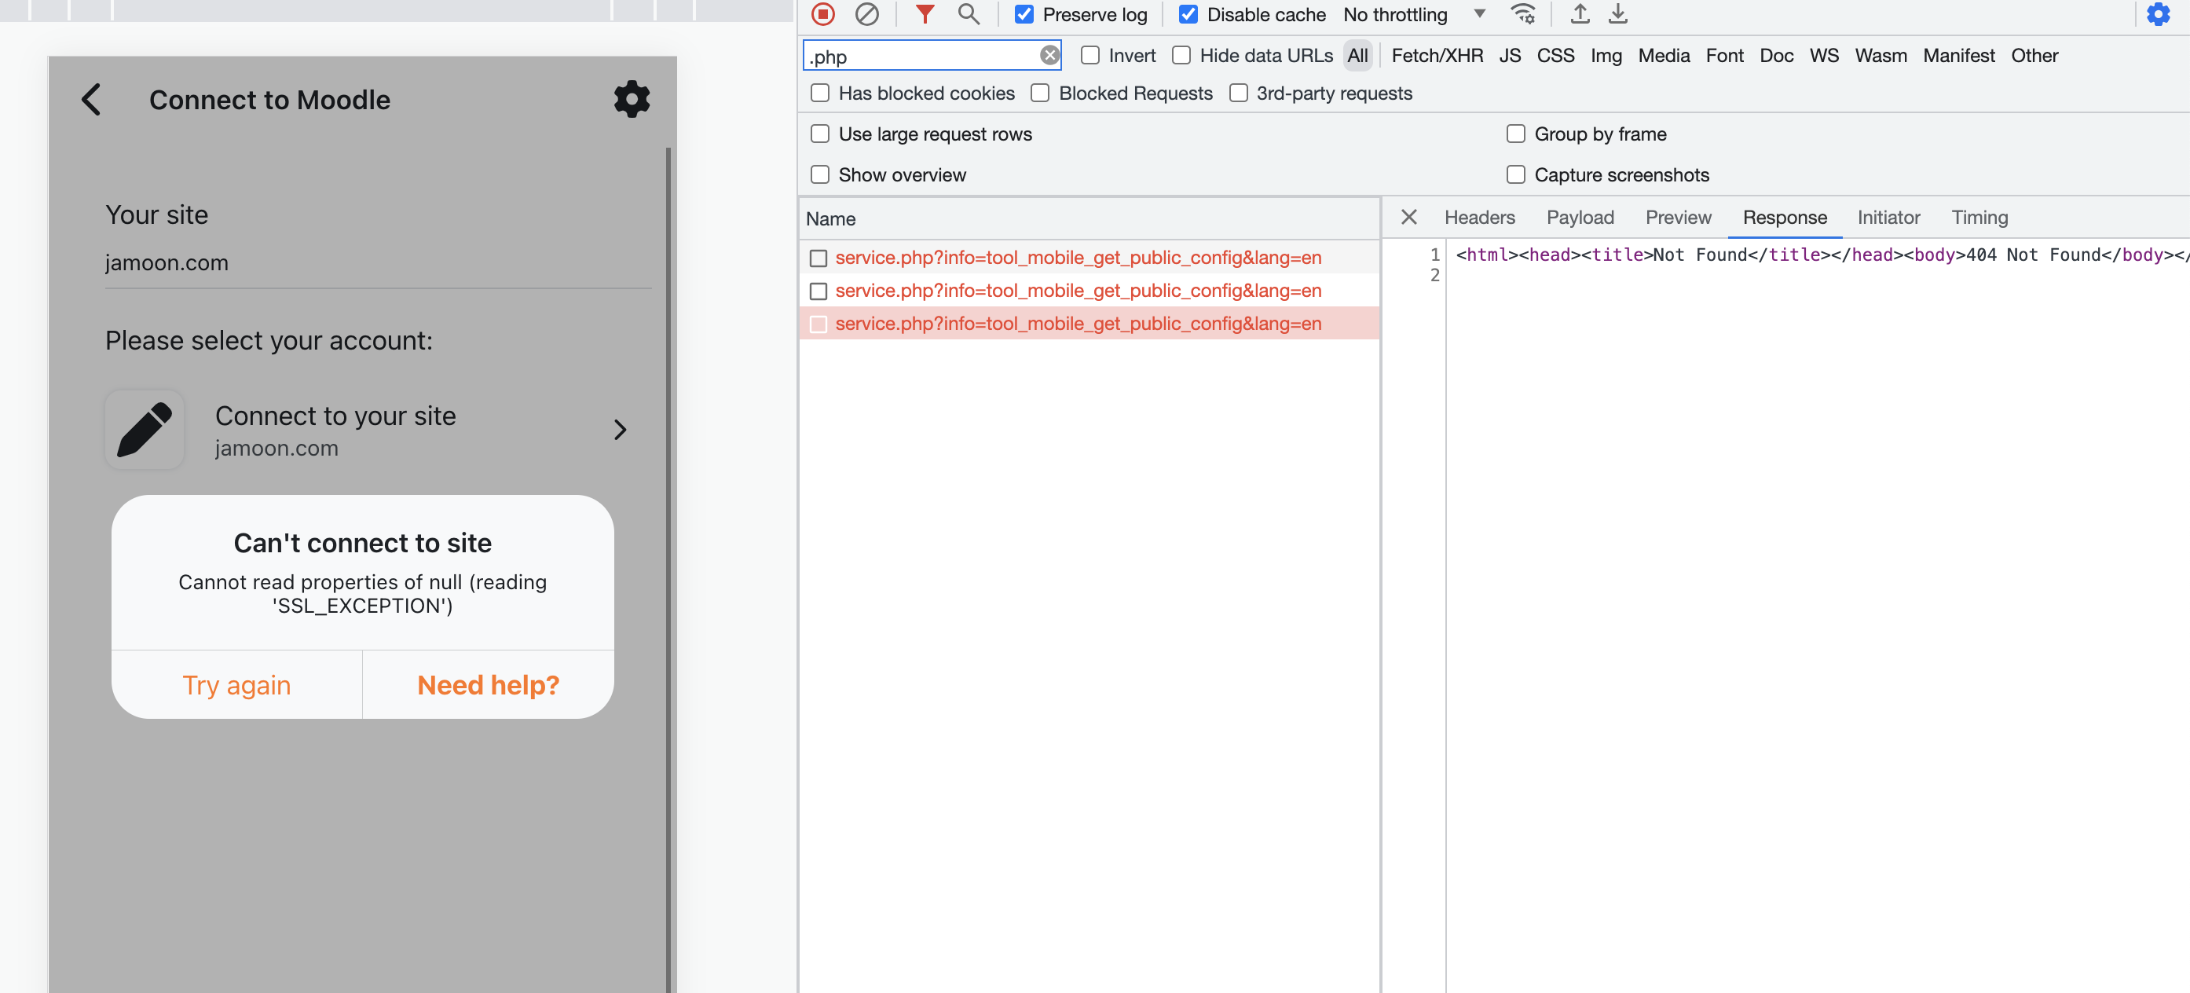
Task: Filter by Fetch/XHR requests
Action: (1437, 55)
